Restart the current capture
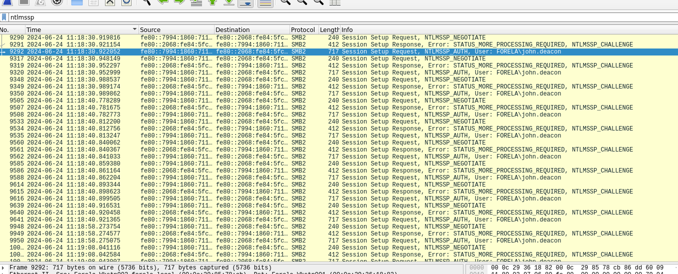The width and height of the screenshot is (678, 274). (40, 2)
